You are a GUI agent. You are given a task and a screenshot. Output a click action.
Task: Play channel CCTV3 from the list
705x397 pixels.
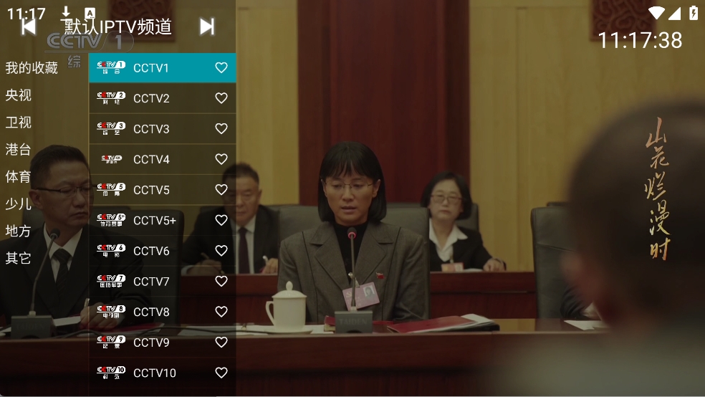[163, 128]
